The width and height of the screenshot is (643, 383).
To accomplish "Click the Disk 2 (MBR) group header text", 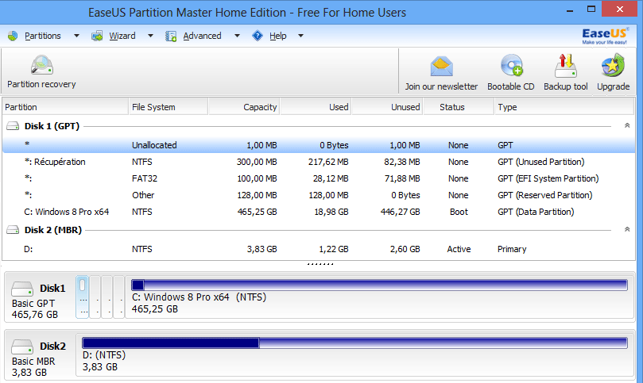I will [x=53, y=230].
